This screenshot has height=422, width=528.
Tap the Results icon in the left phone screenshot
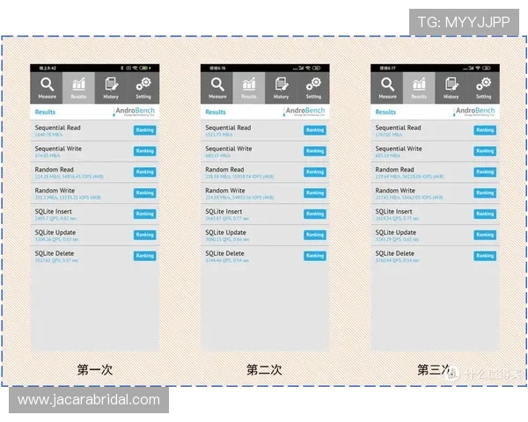click(78, 87)
